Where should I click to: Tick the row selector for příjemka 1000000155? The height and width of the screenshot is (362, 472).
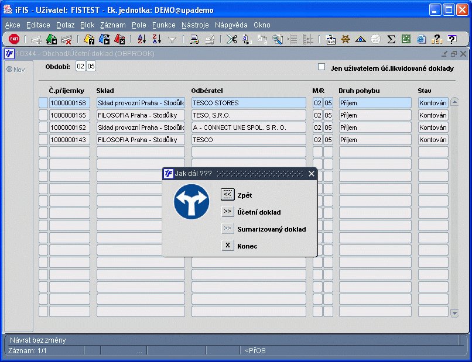point(43,115)
